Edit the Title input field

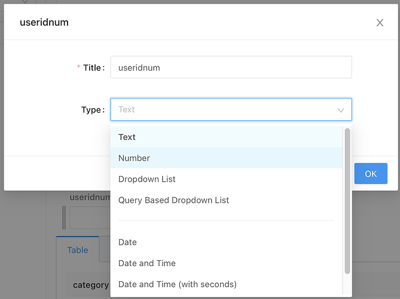tap(231, 68)
